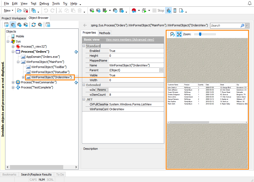Image resolution: width=254 pixels, height=182 pixels.
Task: Click the Run Test green play icon
Action: click(144, 10)
